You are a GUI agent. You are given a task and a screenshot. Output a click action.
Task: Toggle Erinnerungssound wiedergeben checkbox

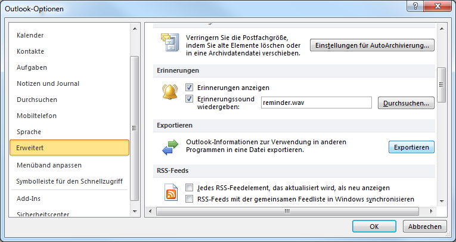tap(190, 99)
